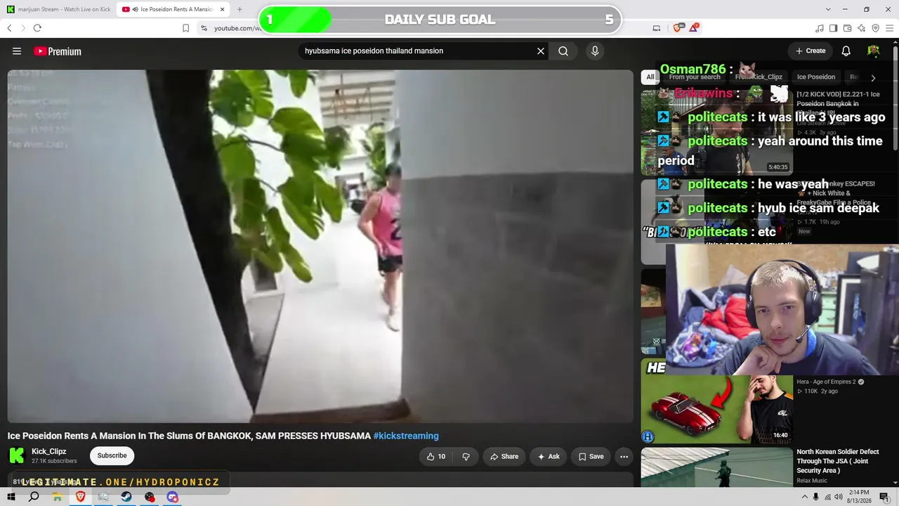Open Leo AI sparkle icon
The image size is (899, 506).
862,28
